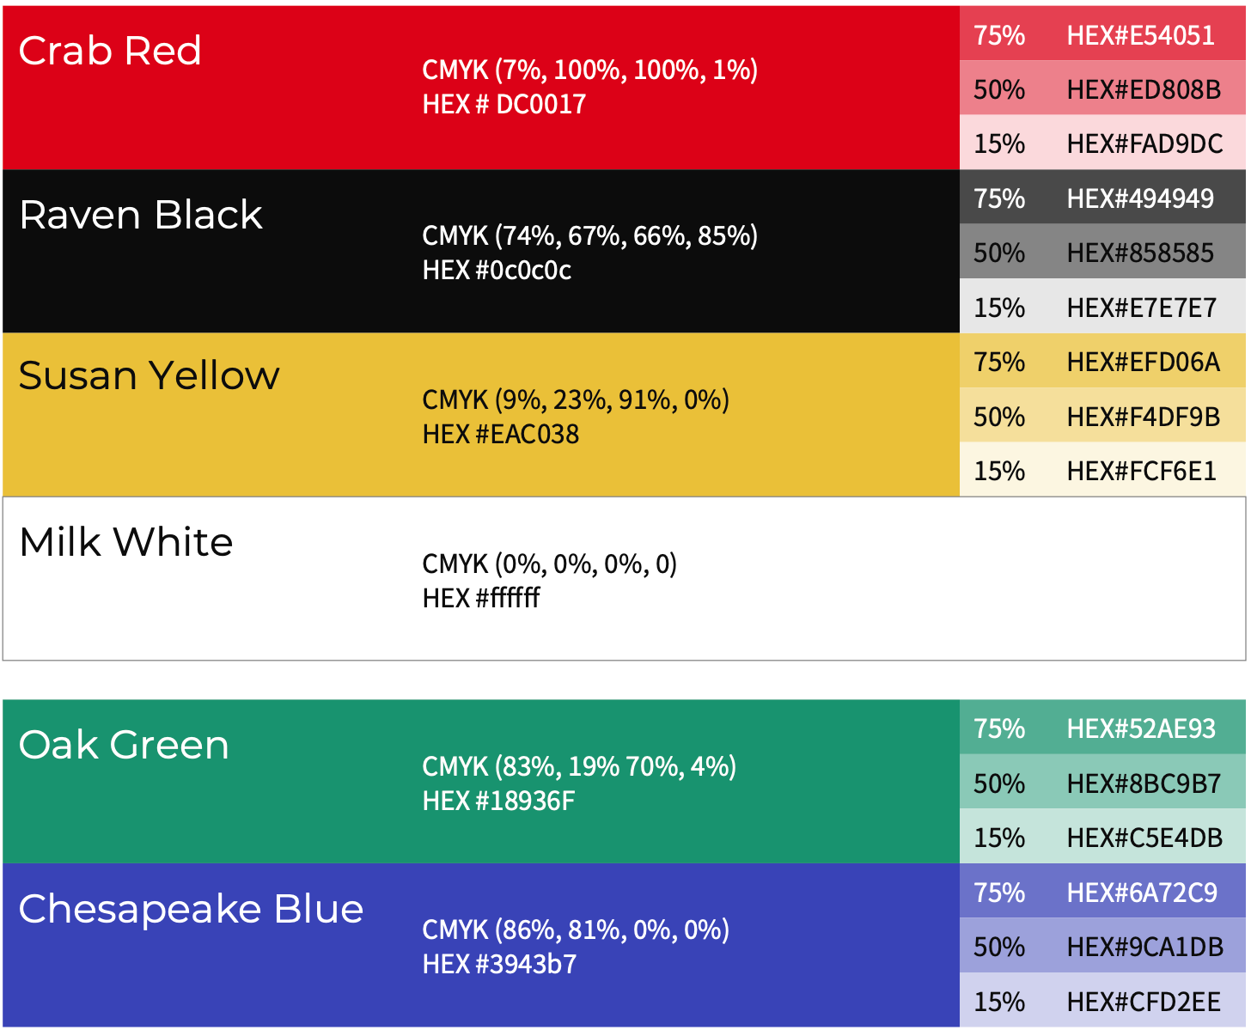Select the Raven Black color block
The height and width of the screenshot is (1036, 1251).
(481, 251)
